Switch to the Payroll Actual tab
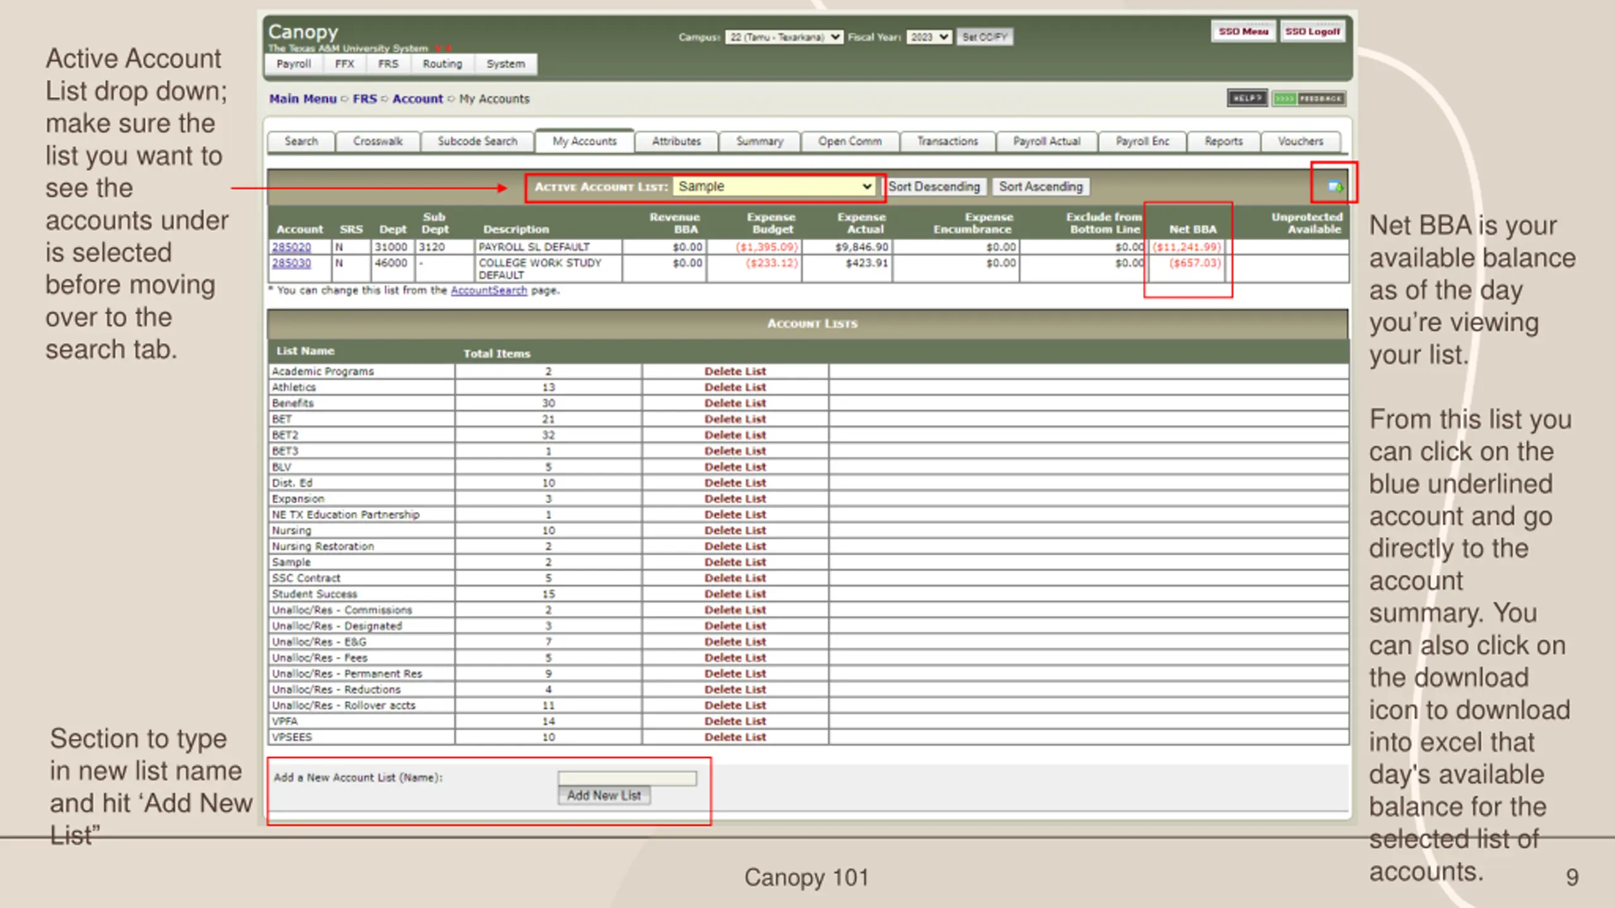Image resolution: width=1615 pixels, height=908 pixels. (x=1047, y=141)
